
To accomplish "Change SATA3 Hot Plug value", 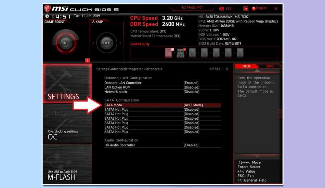I will click(x=191, y=118).
